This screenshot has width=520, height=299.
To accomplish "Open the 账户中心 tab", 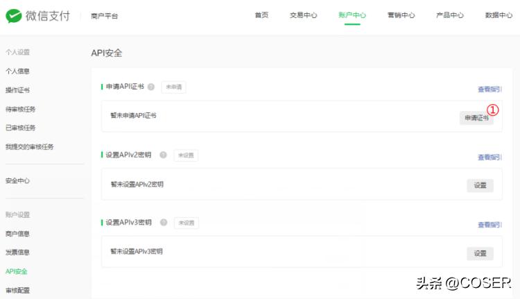I will [352, 15].
